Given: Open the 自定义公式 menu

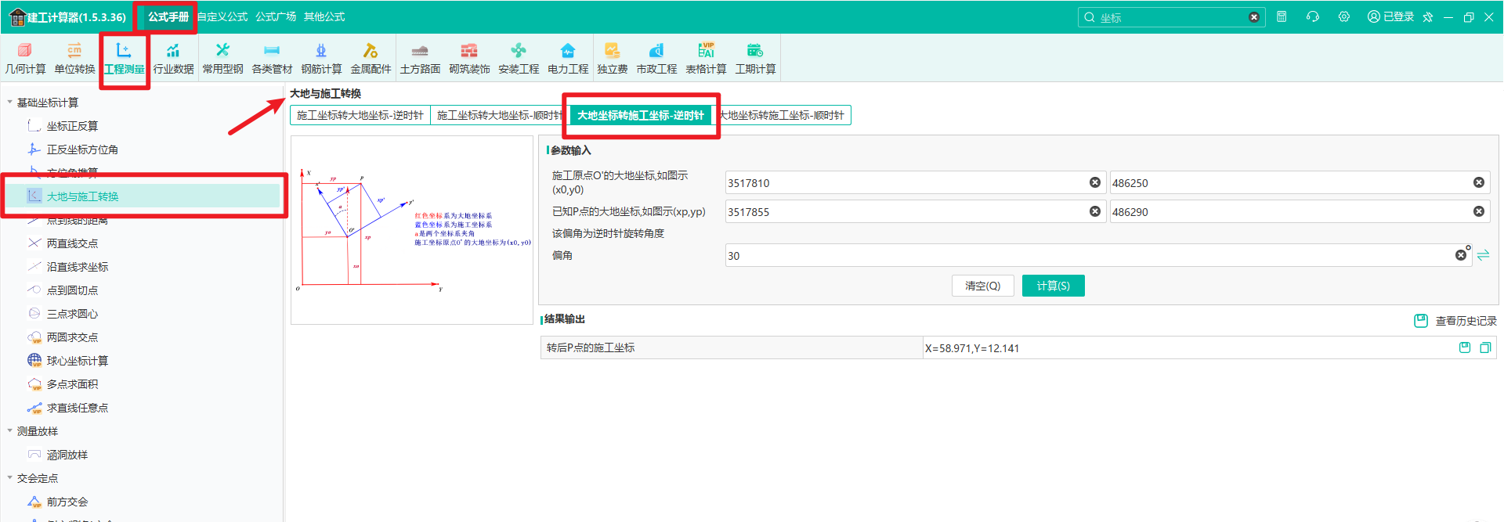Looking at the screenshot, I should pyautogui.click(x=222, y=16).
